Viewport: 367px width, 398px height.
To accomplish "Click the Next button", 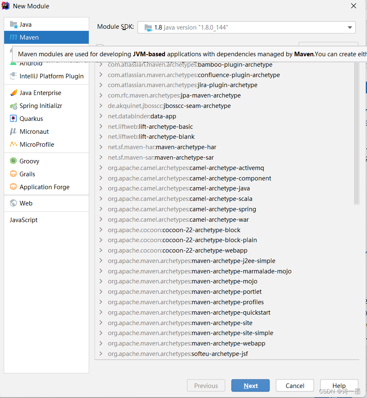I will click(250, 385).
